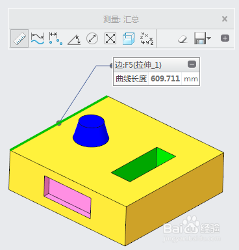Select the mm unit cell
239x250 pixels.
[x=191, y=79]
